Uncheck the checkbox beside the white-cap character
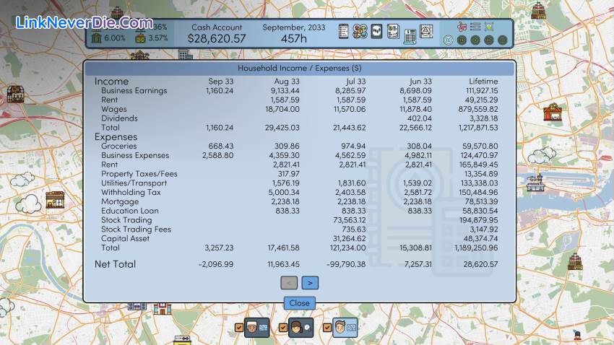 pyautogui.click(x=240, y=329)
